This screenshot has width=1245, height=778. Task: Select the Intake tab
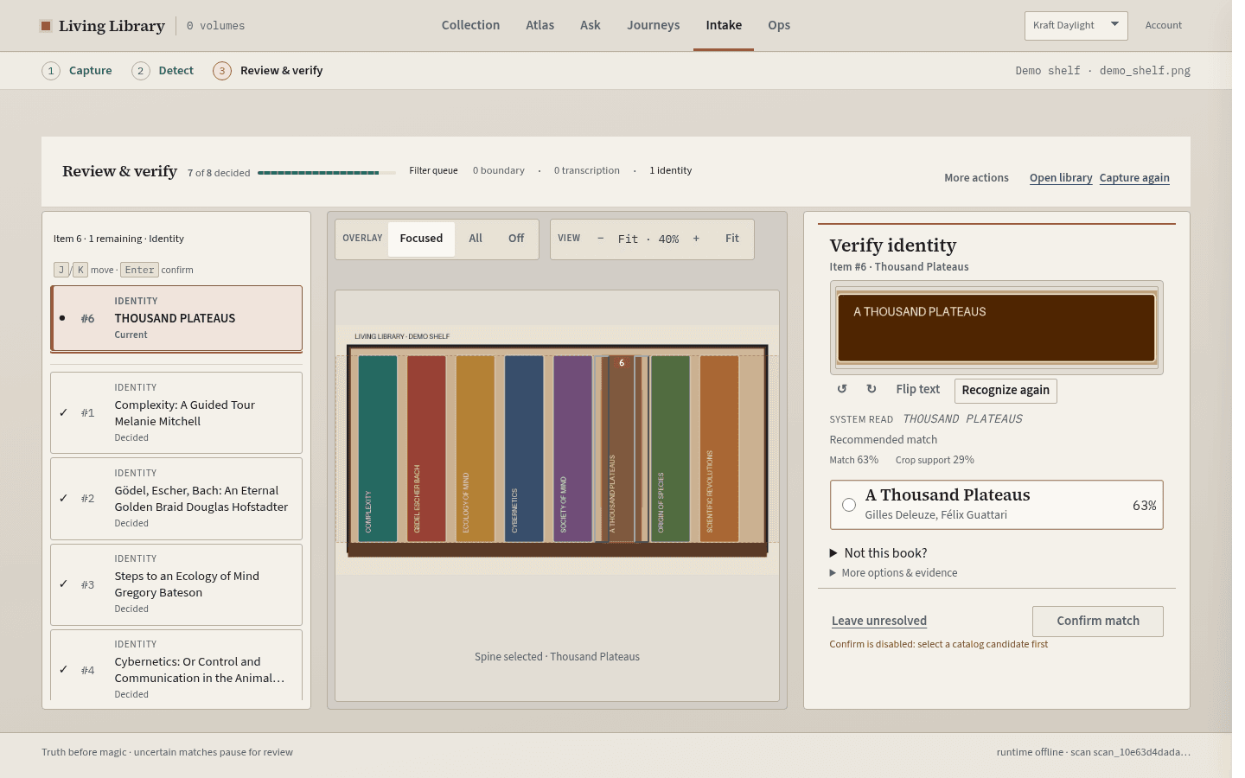724,25
